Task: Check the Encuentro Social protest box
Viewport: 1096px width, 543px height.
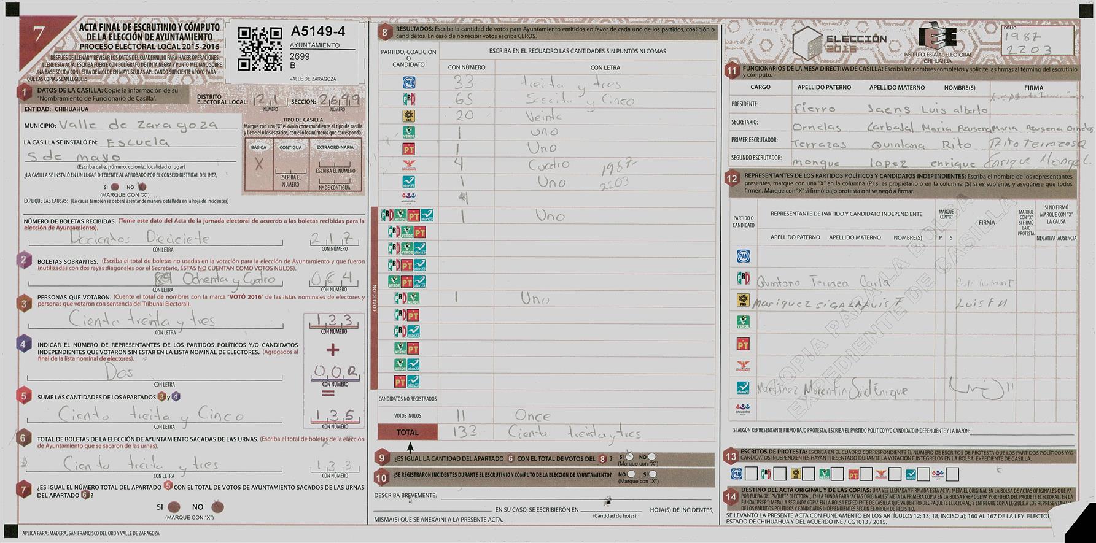Action: (952, 474)
